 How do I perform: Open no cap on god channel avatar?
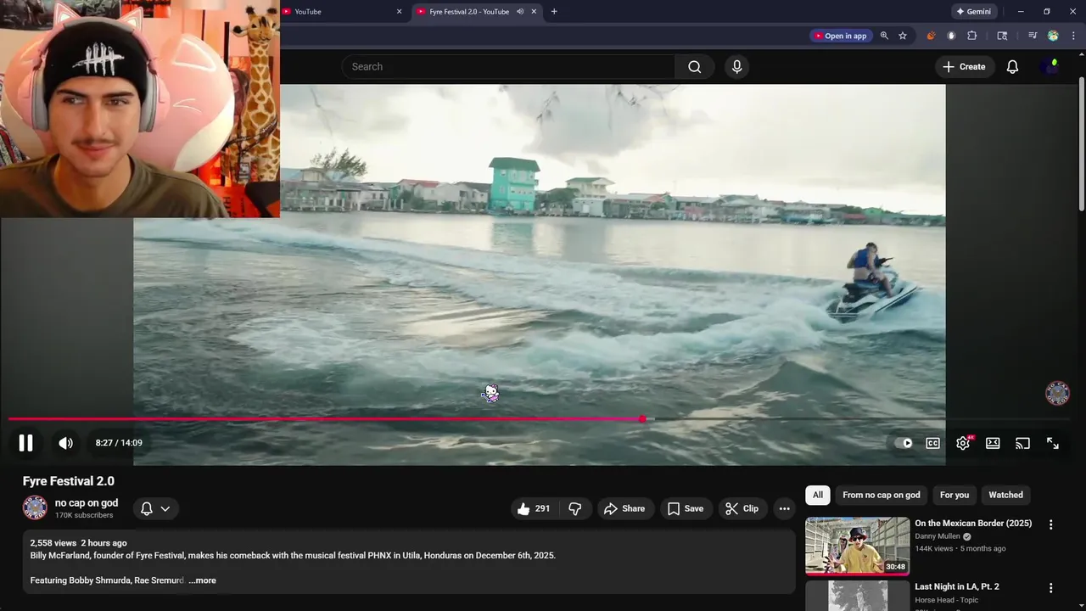[35, 507]
